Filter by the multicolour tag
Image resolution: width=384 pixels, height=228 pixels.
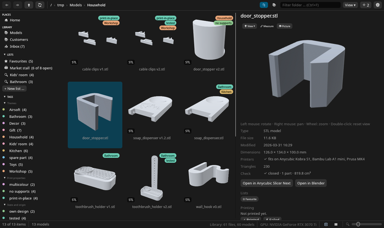pyautogui.click(x=22, y=185)
